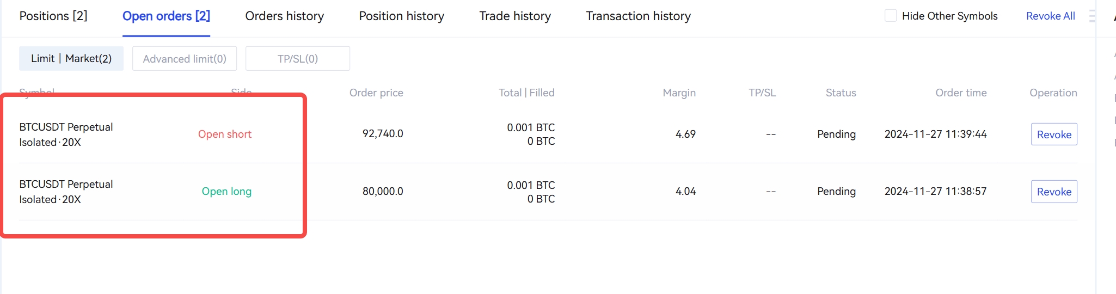This screenshot has width=1116, height=294.
Task: Open the Orders history tab
Action: click(284, 16)
